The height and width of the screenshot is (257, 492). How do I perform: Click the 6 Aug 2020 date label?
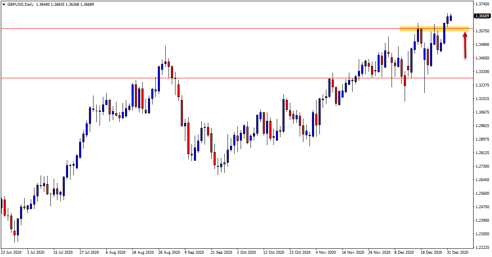click(116, 252)
